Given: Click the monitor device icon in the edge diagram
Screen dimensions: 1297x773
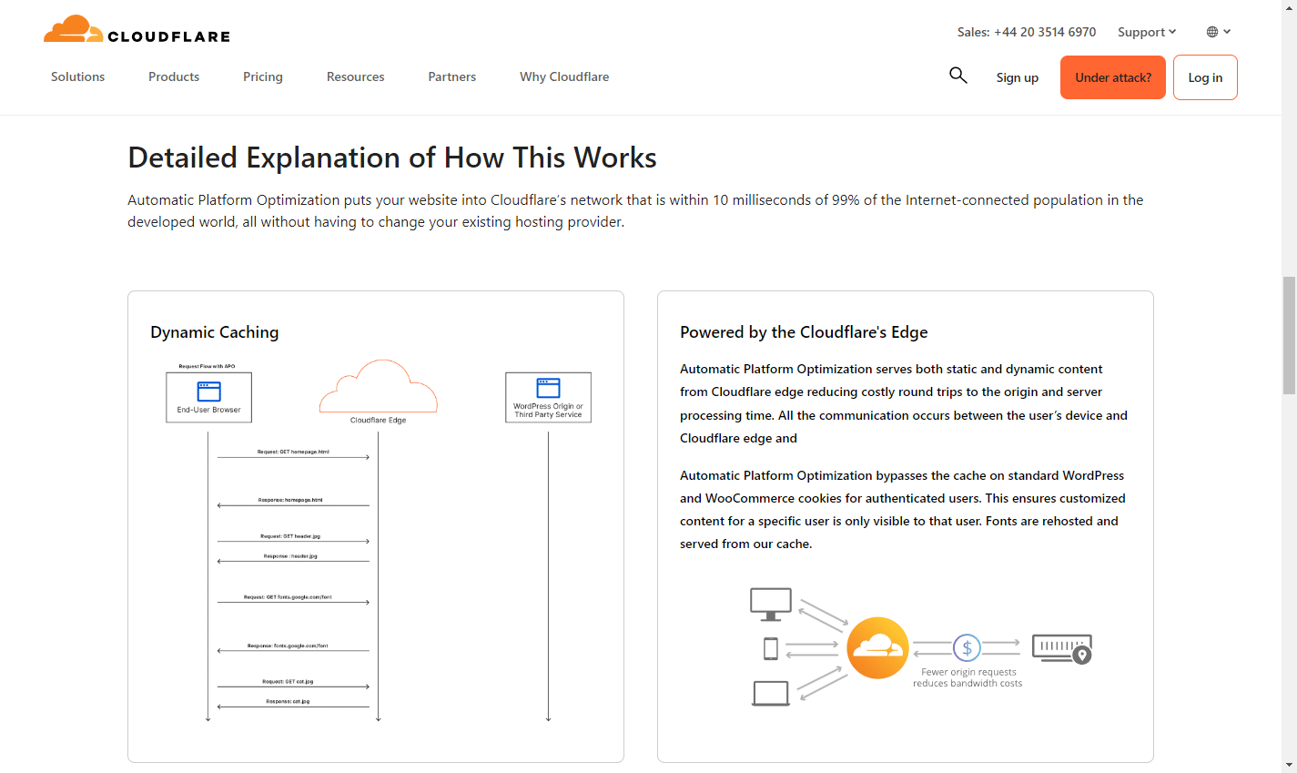Looking at the screenshot, I should [771, 602].
